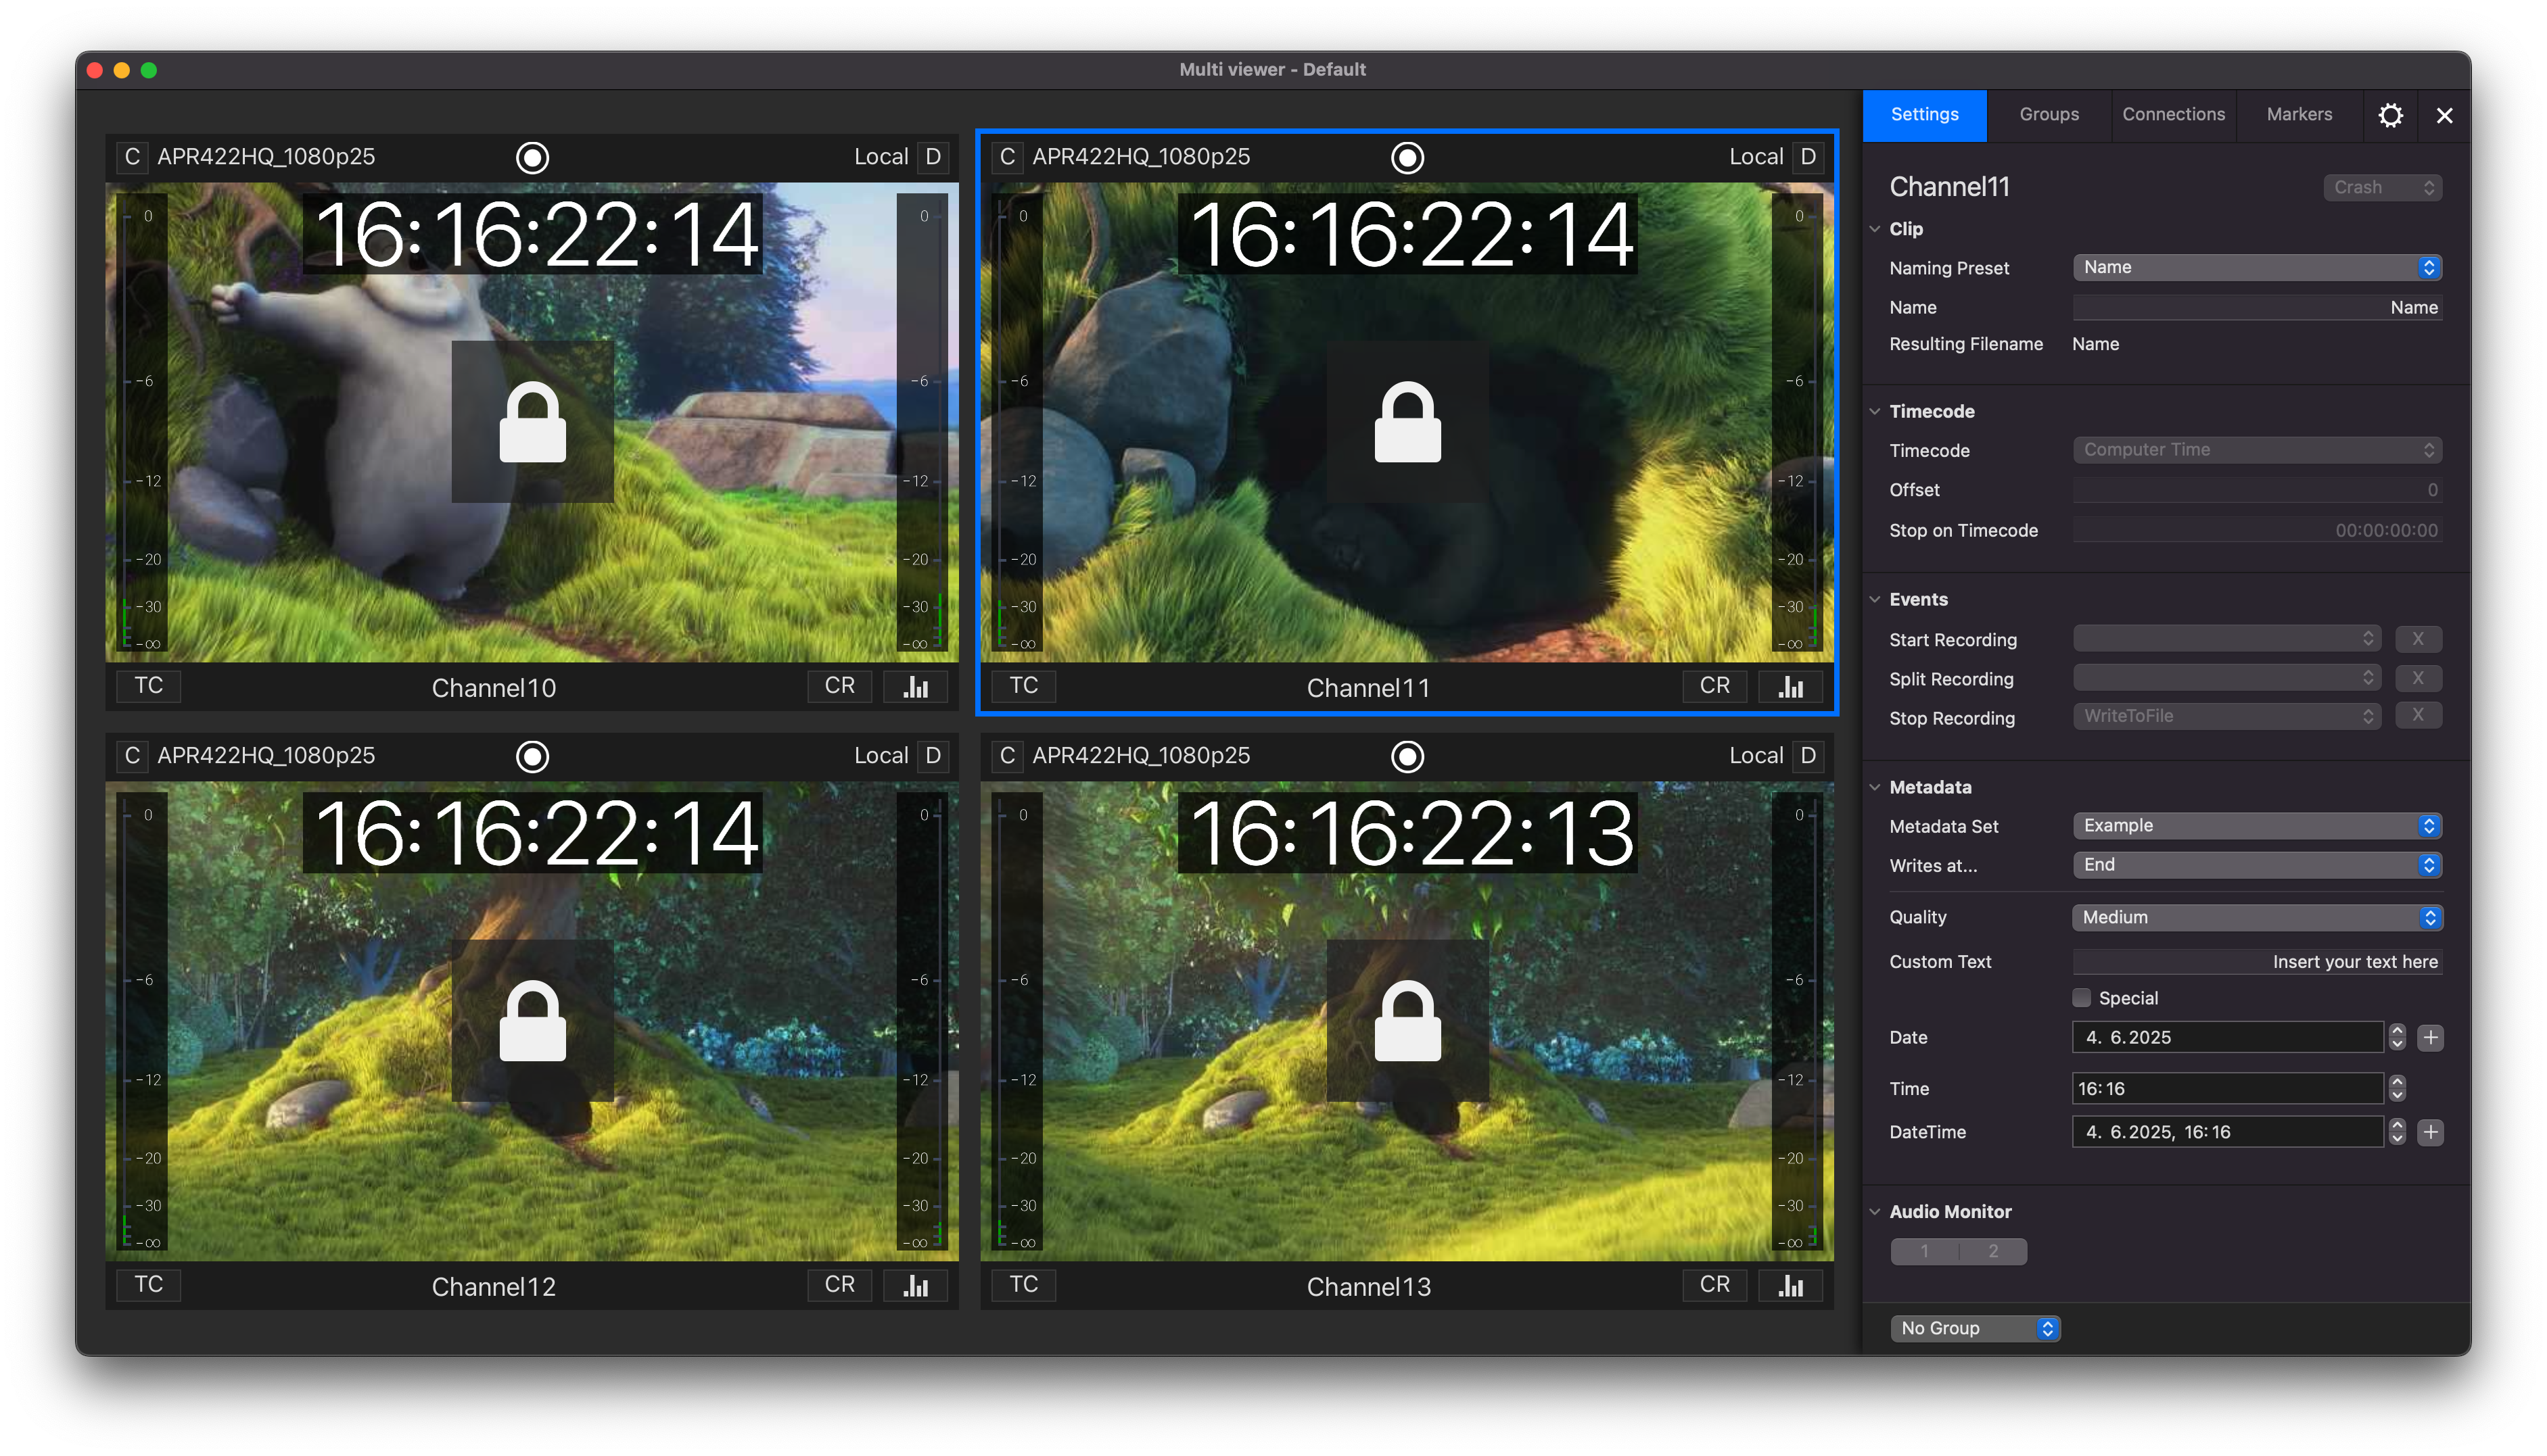
Task: Select audio monitor channel 1
Action: point(1923,1251)
